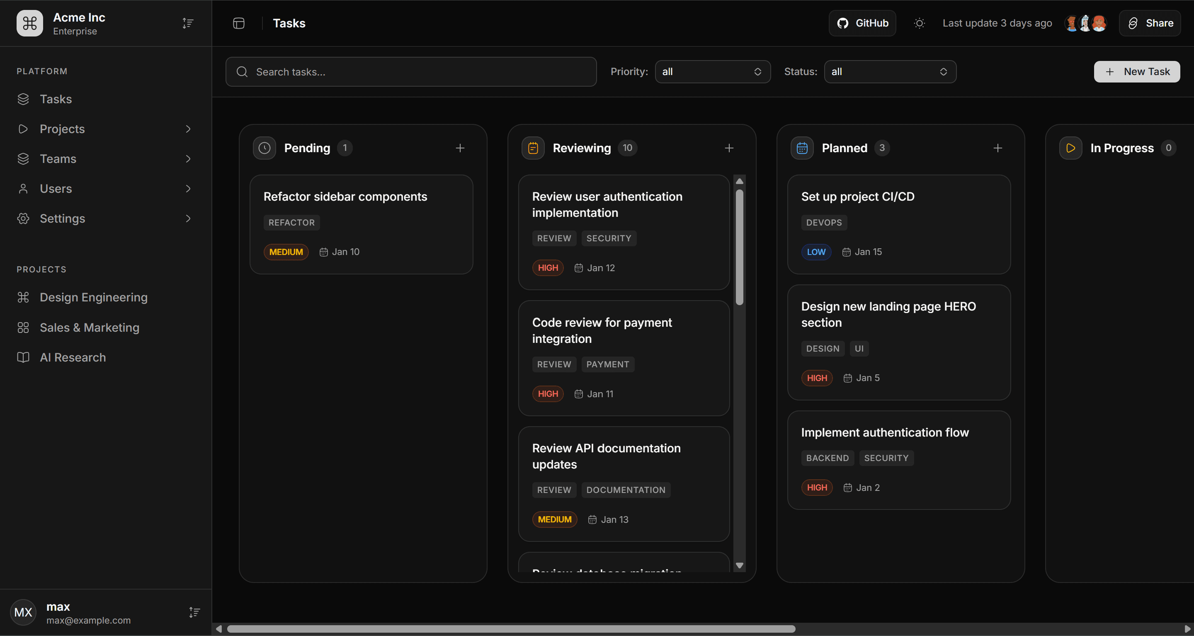Click the Acme Inc command logo icon
The height and width of the screenshot is (636, 1194).
pos(30,23)
